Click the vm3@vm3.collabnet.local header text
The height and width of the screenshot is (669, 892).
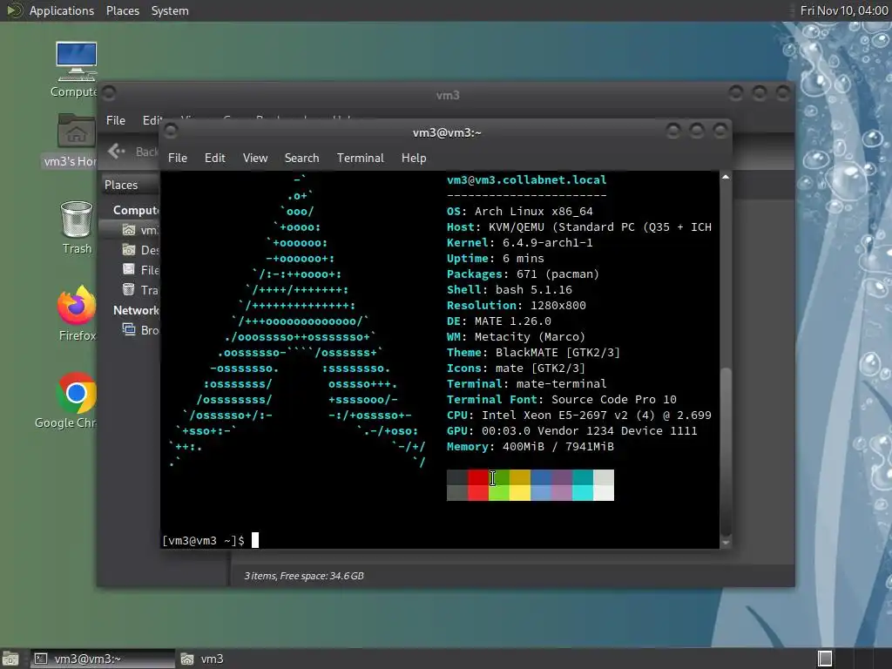(x=526, y=179)
